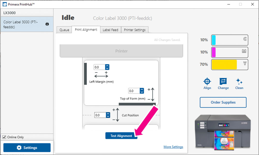
Task: Click the Top of Form value field
Action: (134, 91)
